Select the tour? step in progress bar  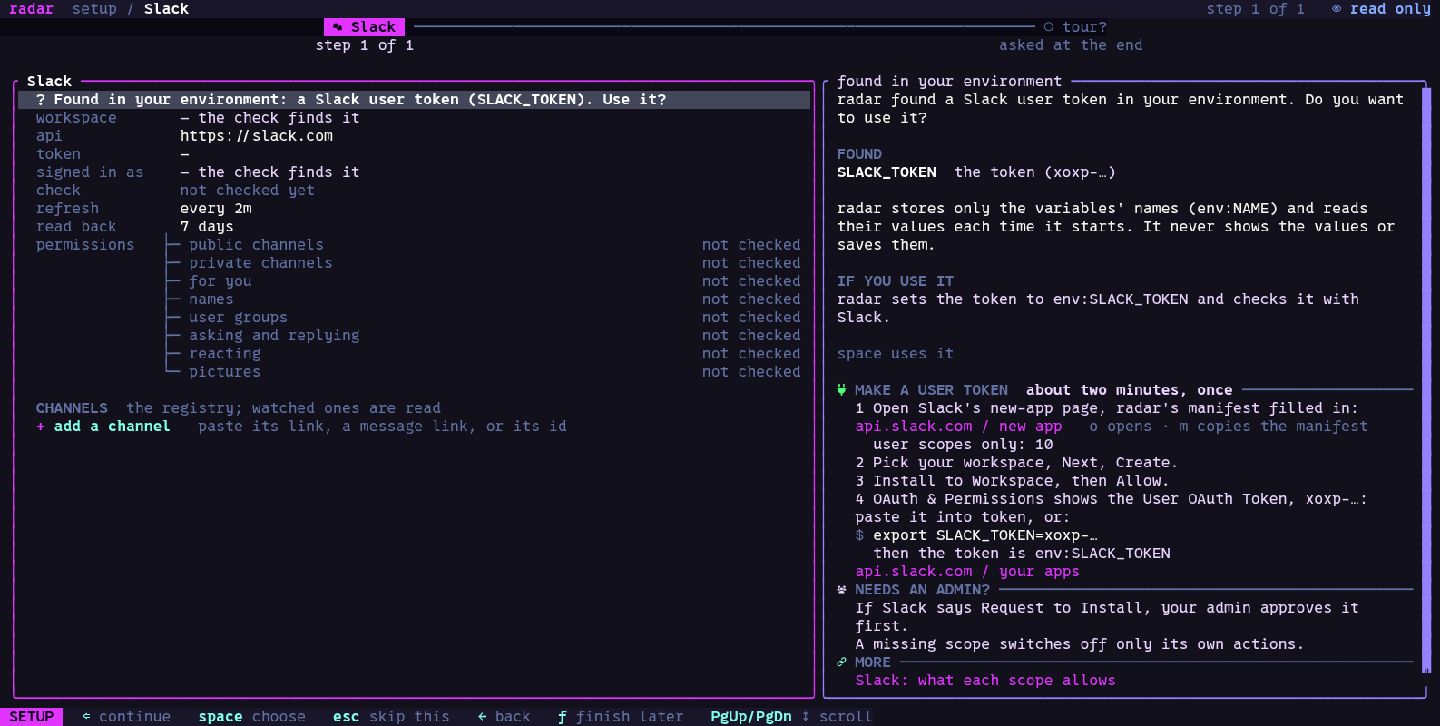pyautogui.click(x=1075, y=27)
